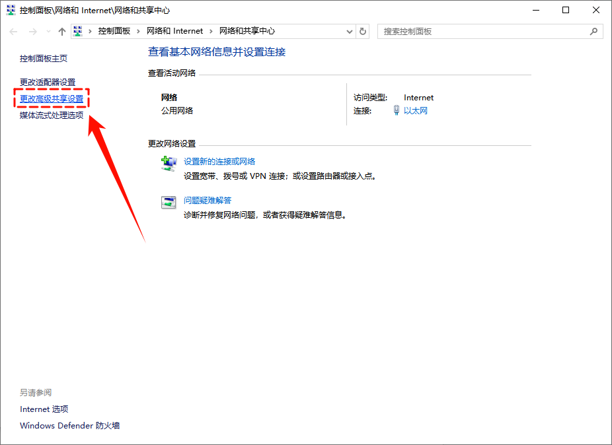
Task: Click the troubleshoot problems icon
Action: (169, 201)
